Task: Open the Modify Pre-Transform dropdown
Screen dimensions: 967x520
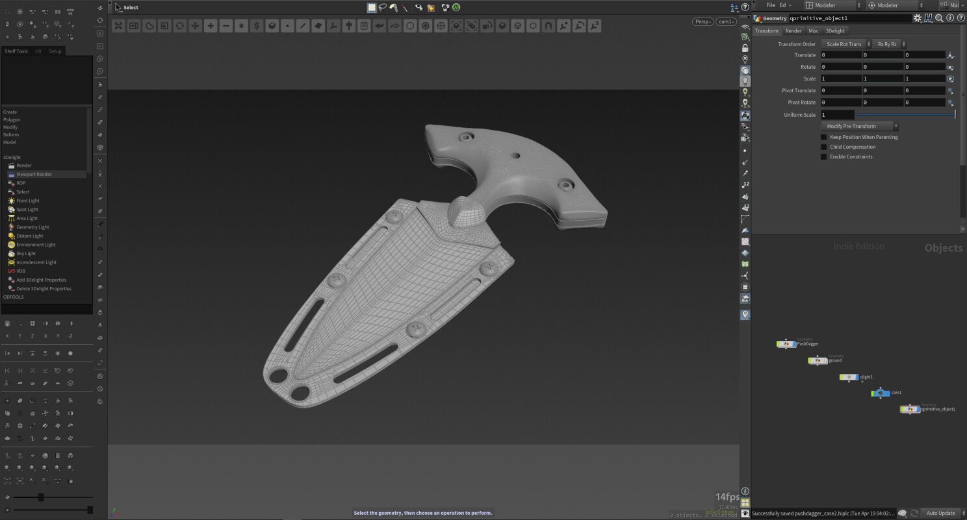Action: coord(860,126)
